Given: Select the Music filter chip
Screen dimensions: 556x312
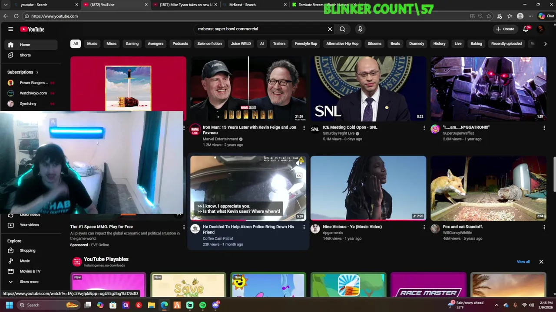Looking at the screenshot, I should pyautogui.click(x=92, y=44).
